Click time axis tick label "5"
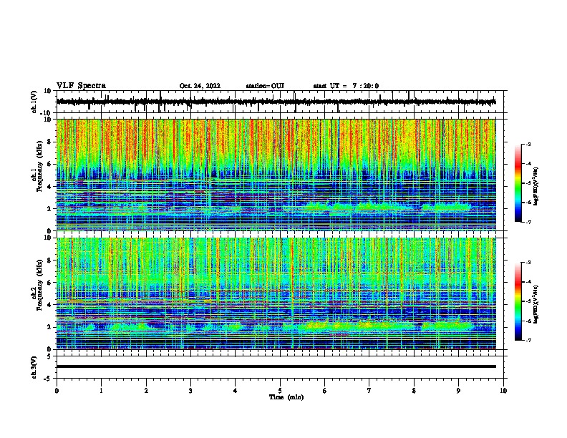Image resolution: width=567 pixels, height=438 pixels. pos(280,391)
